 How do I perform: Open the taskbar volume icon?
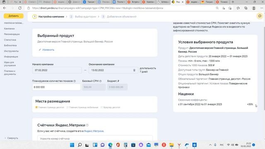coord(233,145)
